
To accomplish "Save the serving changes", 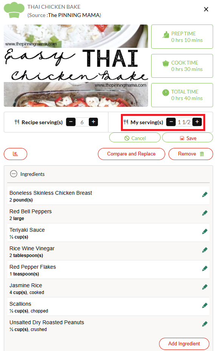I will (x=188, y=138).
